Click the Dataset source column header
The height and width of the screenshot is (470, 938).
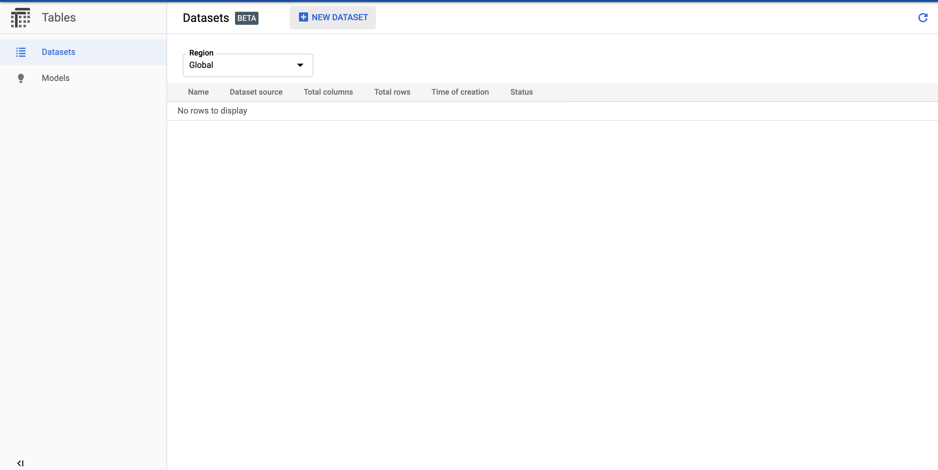pyautogui.click(x=256, y=92)
